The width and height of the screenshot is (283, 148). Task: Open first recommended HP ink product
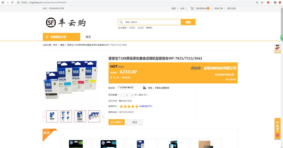tap(76, 144)
